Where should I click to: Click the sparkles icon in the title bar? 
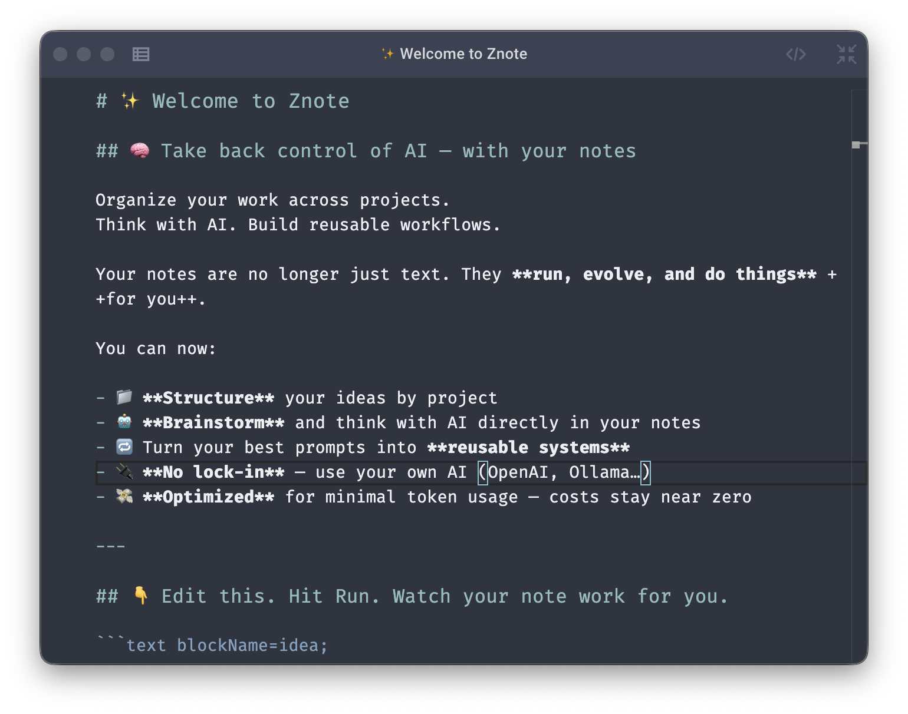point(387,54)
